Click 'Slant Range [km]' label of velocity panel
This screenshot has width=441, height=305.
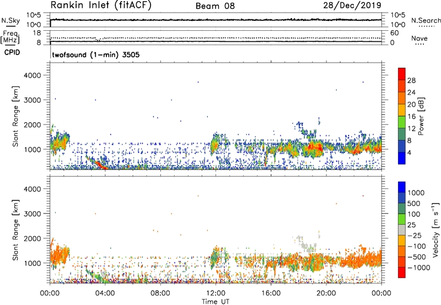15,230
